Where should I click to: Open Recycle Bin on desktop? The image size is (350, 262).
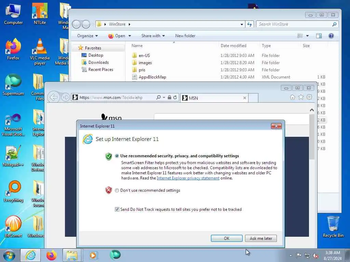(333, 227)
